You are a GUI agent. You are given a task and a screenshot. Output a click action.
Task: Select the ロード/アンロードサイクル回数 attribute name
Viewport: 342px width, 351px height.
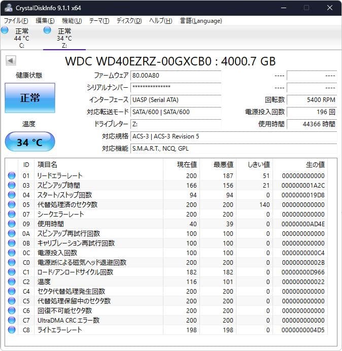coord(75,272)
